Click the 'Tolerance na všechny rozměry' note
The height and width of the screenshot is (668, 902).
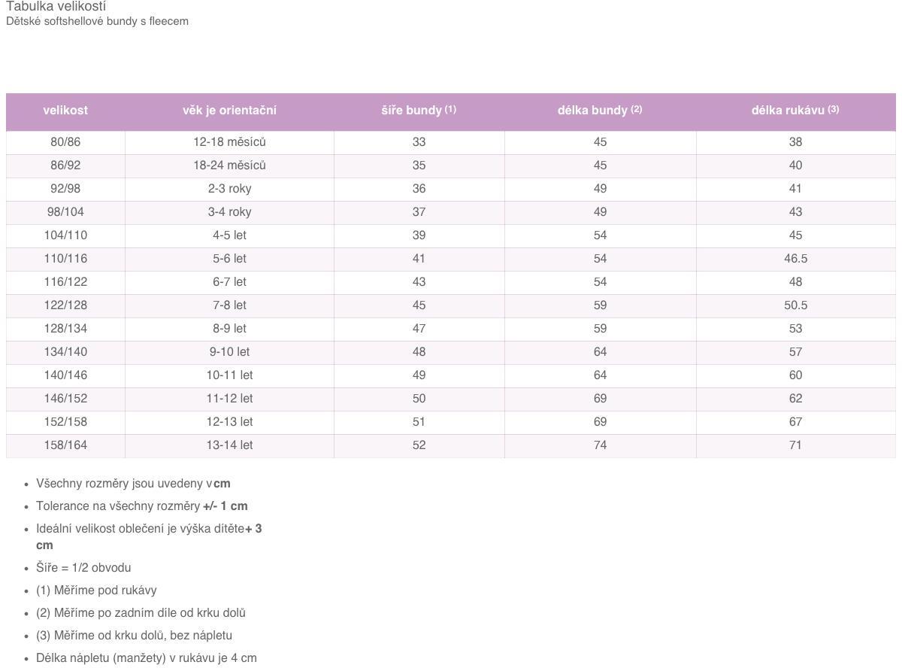[142, 506]
